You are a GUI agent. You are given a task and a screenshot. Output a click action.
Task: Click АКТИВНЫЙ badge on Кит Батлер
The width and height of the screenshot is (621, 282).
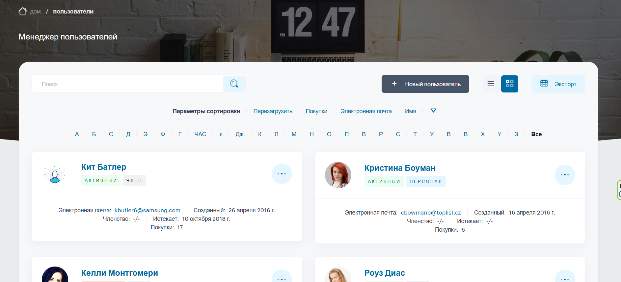[101, 180]
